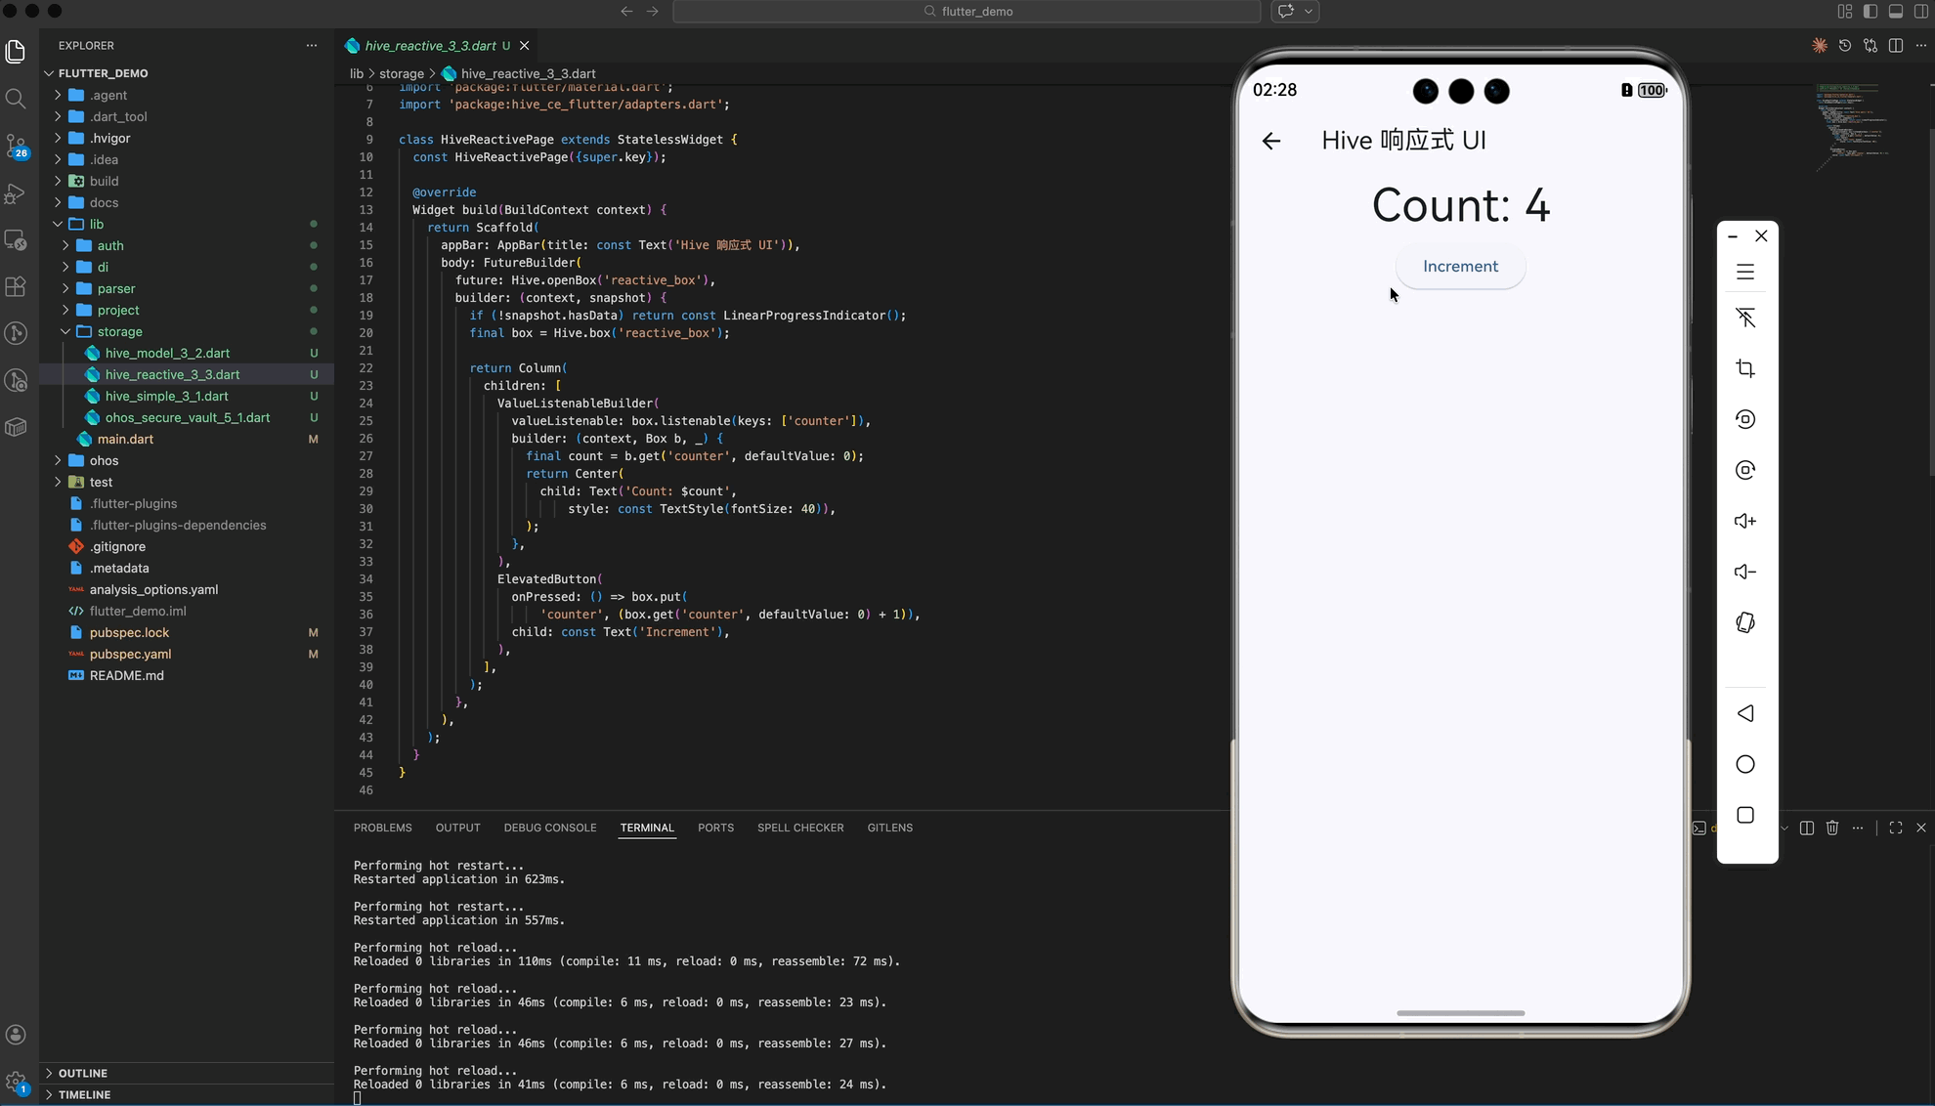Tap the Increment button in emulator
The height and width of the screenshot is (1106, 1935).
click(x=1460, y=267)
